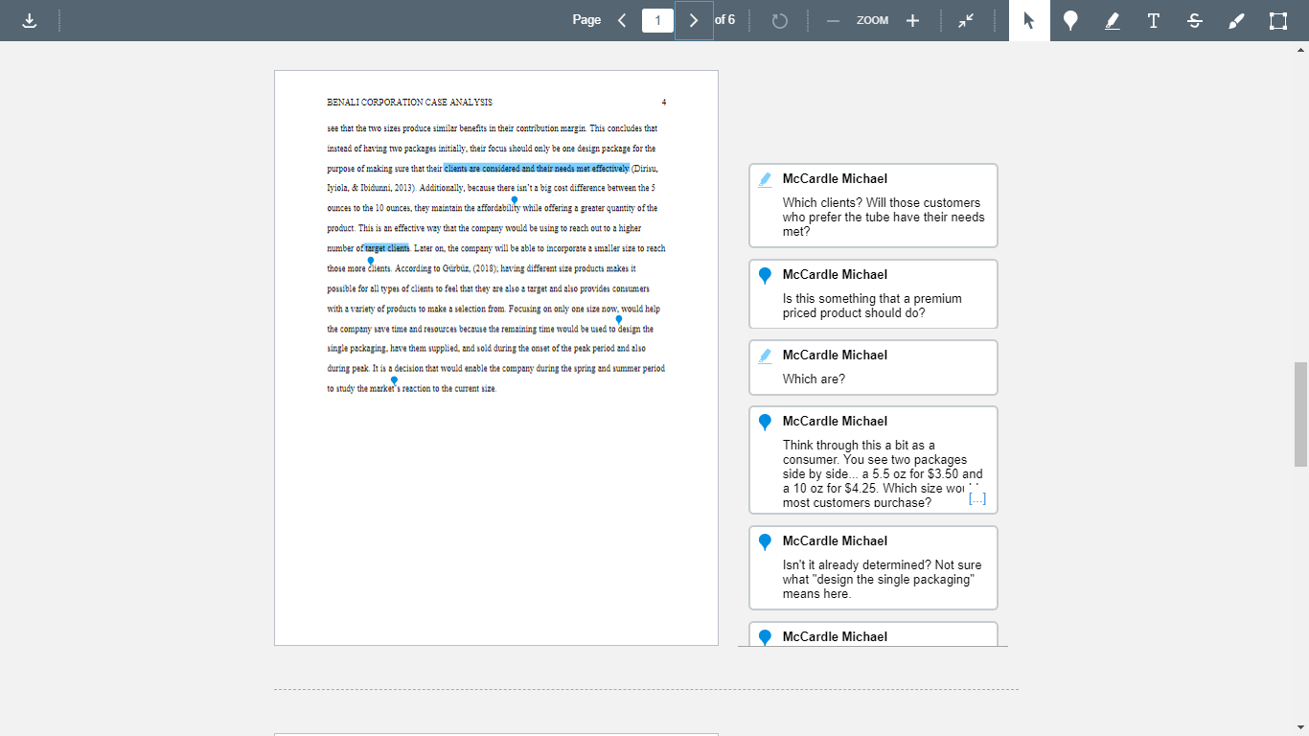Click the scrollbar up arrow

[x=1300, y=49]
